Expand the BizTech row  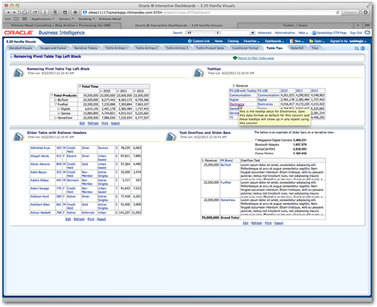55,100
